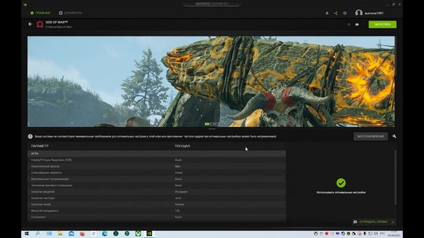This screenshot has width=424, height=238.
Task: Launch the game with green ЗАПУСТИТЬ button
Action: [382, 24]
